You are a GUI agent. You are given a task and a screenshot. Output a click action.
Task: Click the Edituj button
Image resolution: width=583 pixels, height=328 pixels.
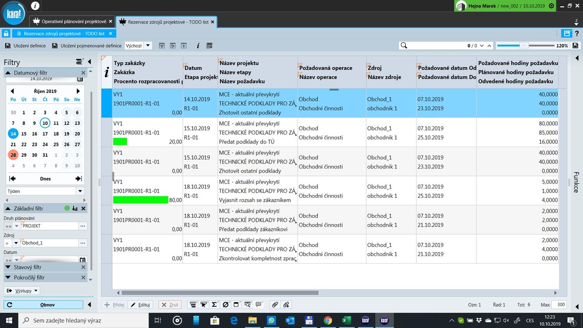[x=140, y=305]
